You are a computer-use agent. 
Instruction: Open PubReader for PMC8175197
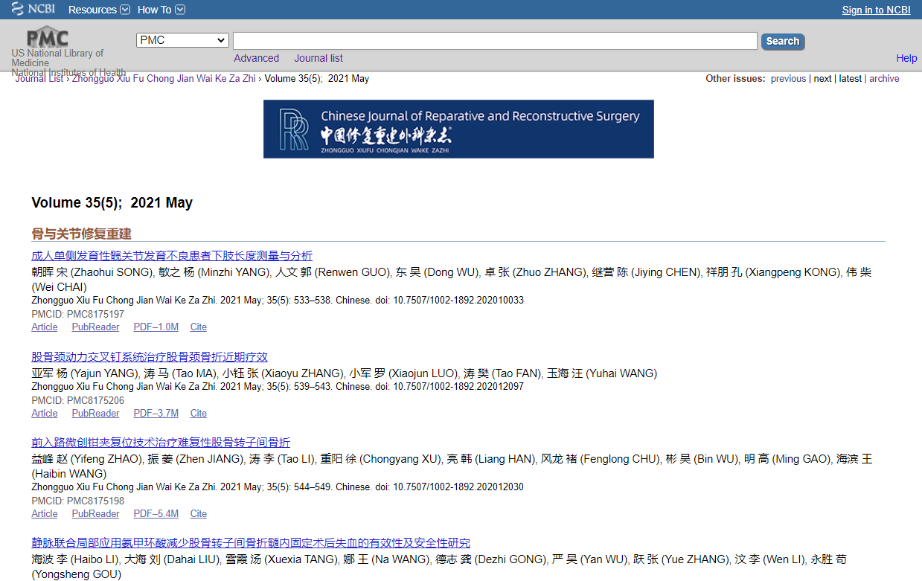(95, 327)
